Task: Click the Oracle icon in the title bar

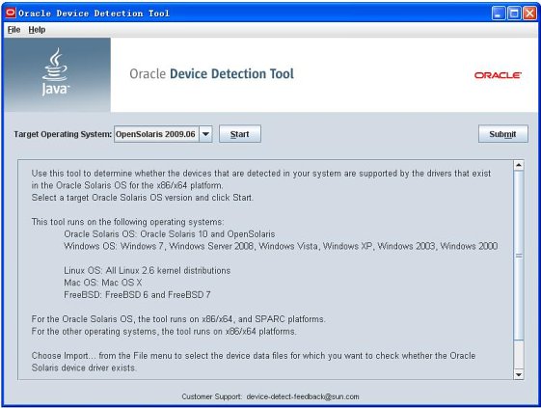Action: (x=11, y=13)
